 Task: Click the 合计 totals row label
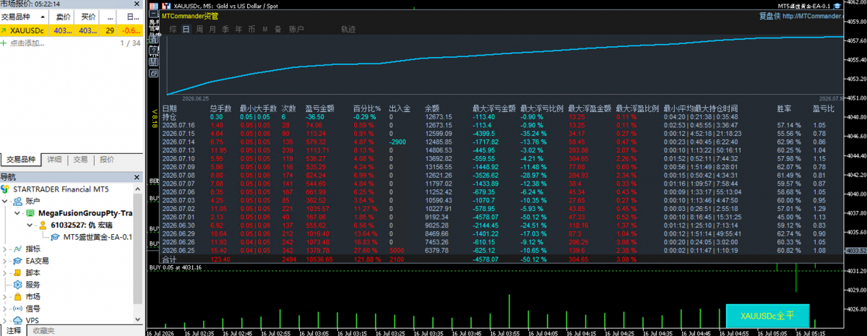169,258
